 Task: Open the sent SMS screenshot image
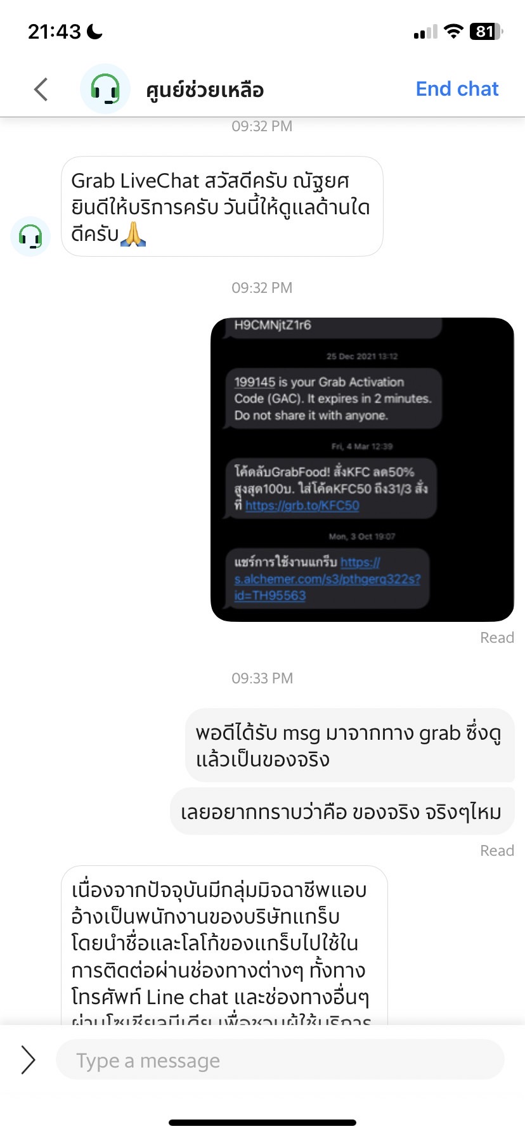pos(362,470)
